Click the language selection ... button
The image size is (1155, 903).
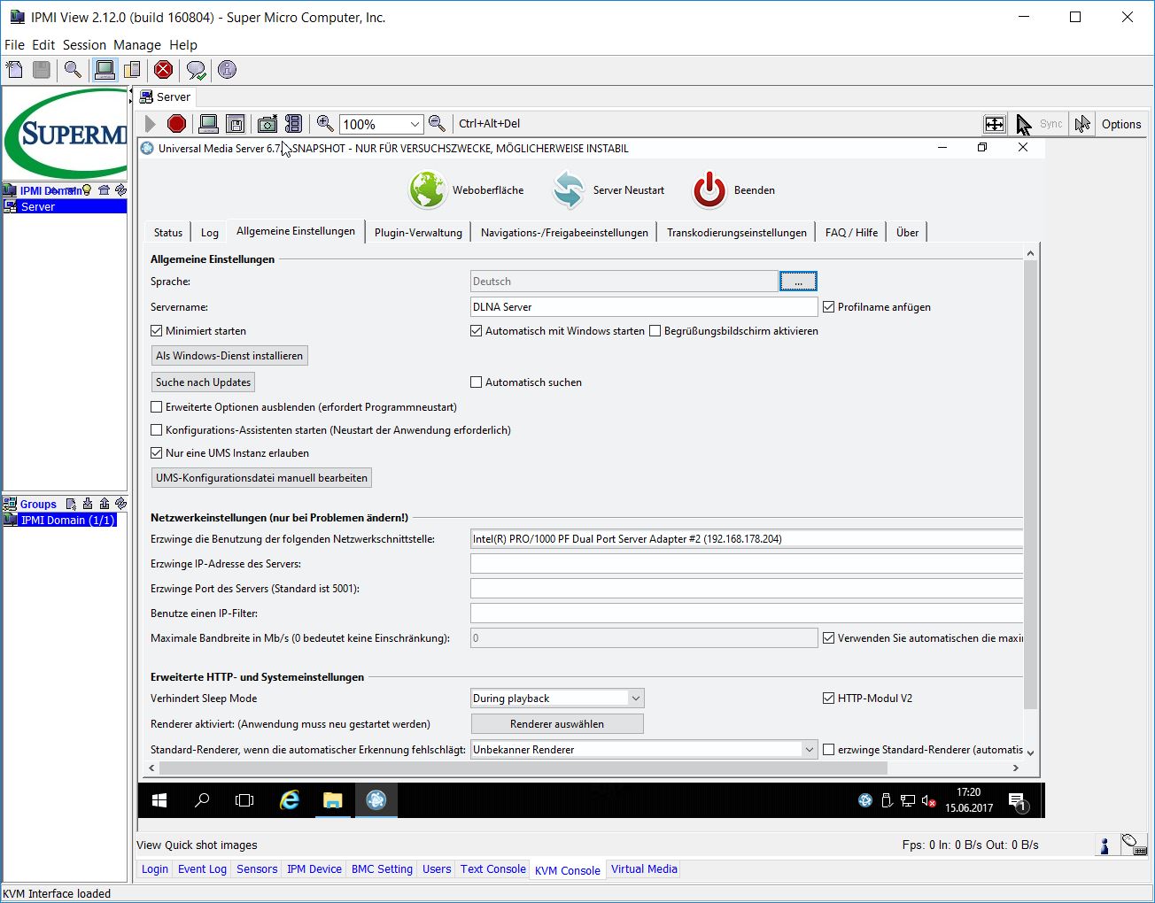coord(798,282)
